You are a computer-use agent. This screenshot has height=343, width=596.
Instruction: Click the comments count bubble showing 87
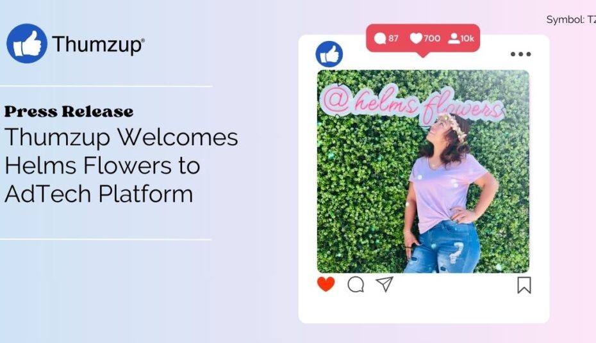pyautogui.click(x=386, y=38)
